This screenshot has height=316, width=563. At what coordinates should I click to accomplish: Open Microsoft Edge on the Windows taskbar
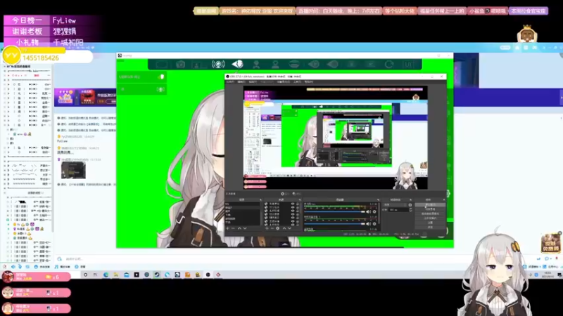point(106,275)
